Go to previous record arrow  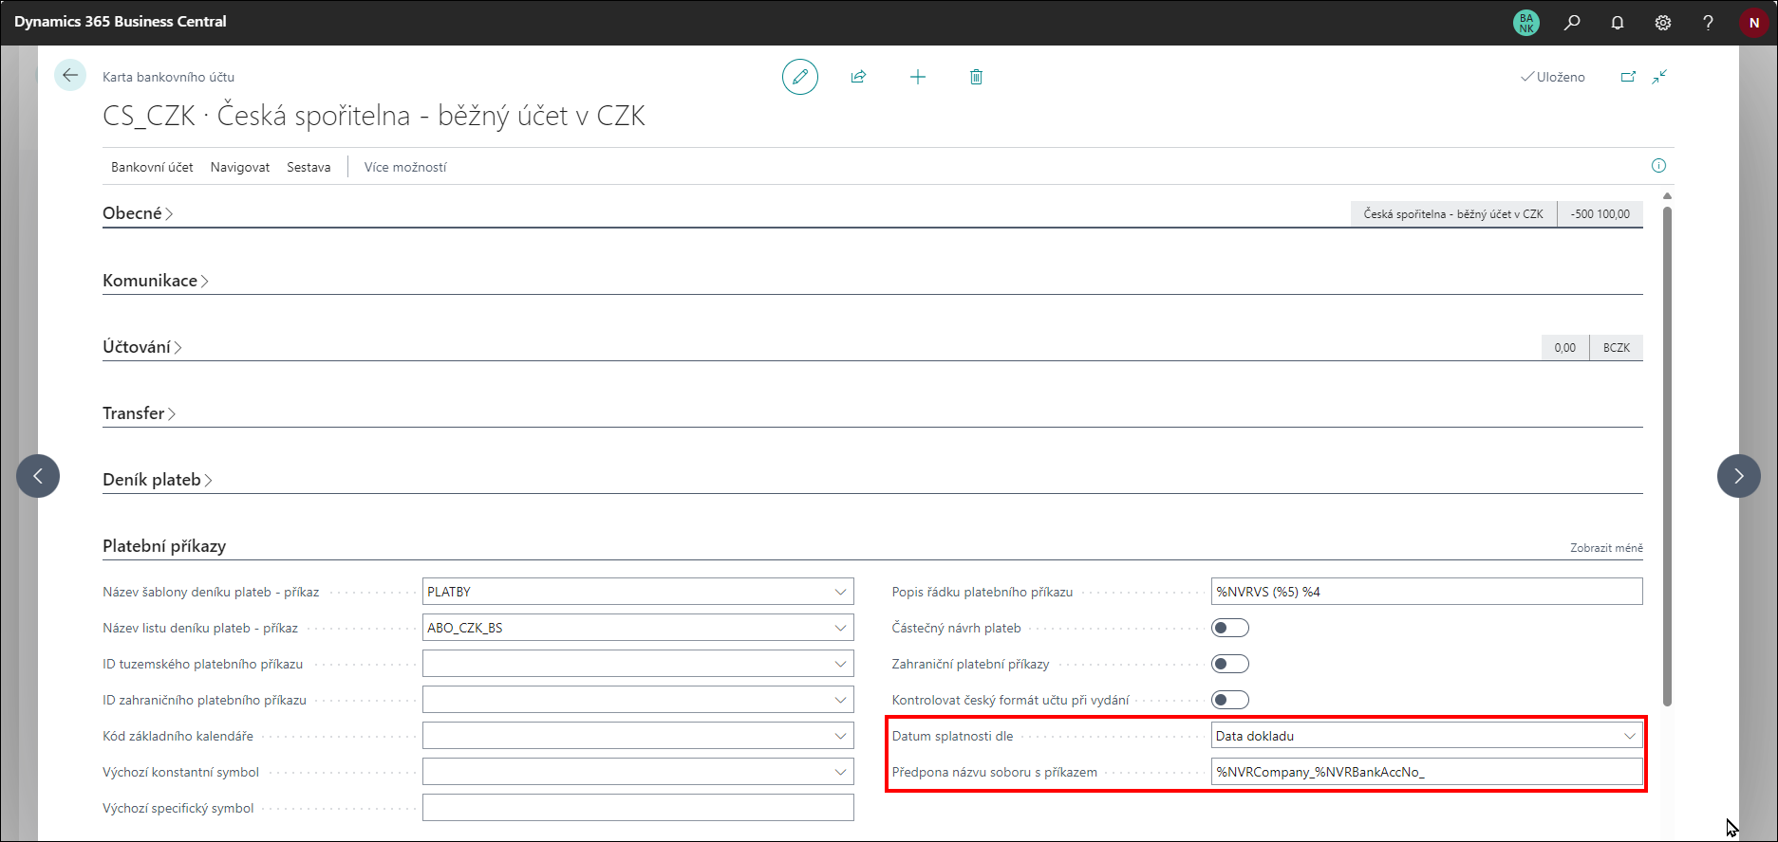coord(38,476)
